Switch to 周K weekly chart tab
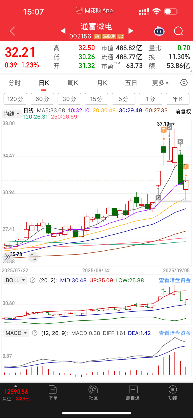Viewport: 193px width, 418px height. 73,83
